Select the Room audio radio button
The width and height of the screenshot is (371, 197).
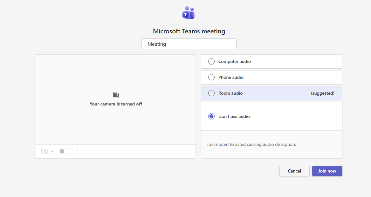(211, 93)
